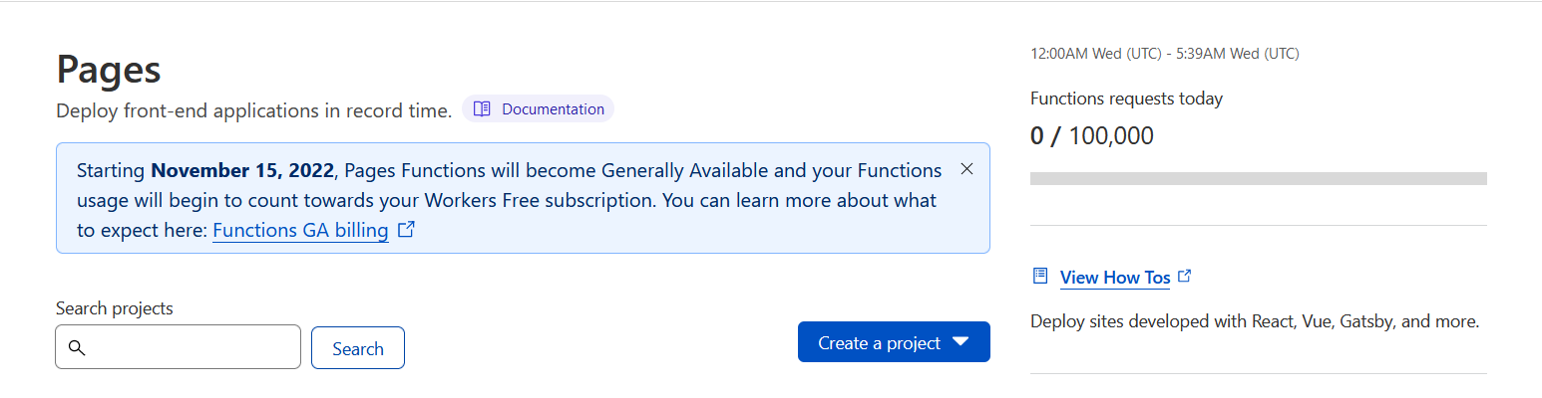Open the View How Tos link
The image size is (1542, 398).
point(1114,278)
